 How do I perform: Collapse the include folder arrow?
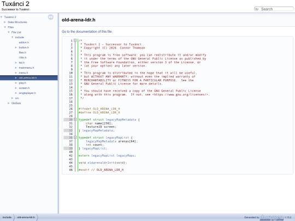[13, 38]
